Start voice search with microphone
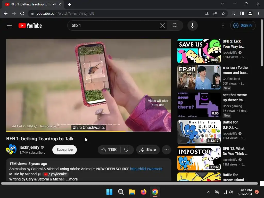264x198 pixels. [192, 26]
